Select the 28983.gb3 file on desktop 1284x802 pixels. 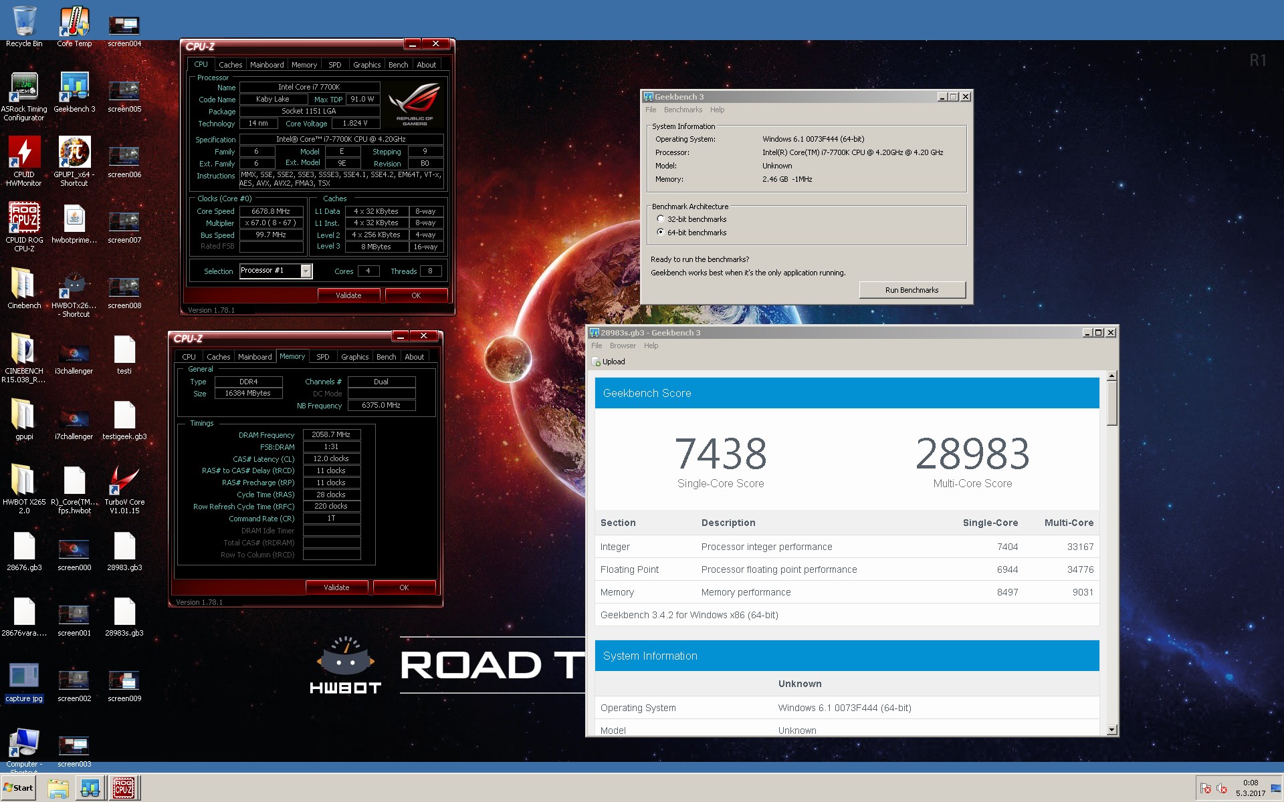pos(124,550)
